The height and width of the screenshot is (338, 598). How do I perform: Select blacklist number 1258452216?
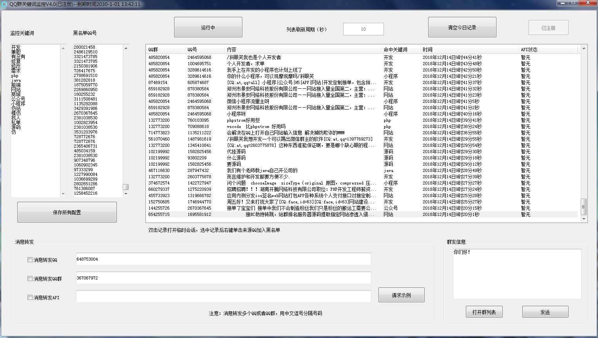[x=85, y=193]
